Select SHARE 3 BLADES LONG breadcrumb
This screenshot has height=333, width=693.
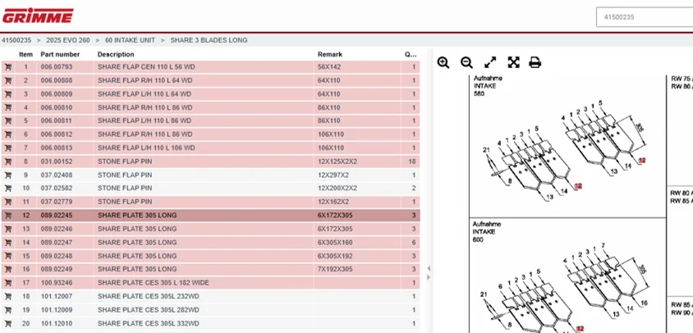(x=209, y=40)
